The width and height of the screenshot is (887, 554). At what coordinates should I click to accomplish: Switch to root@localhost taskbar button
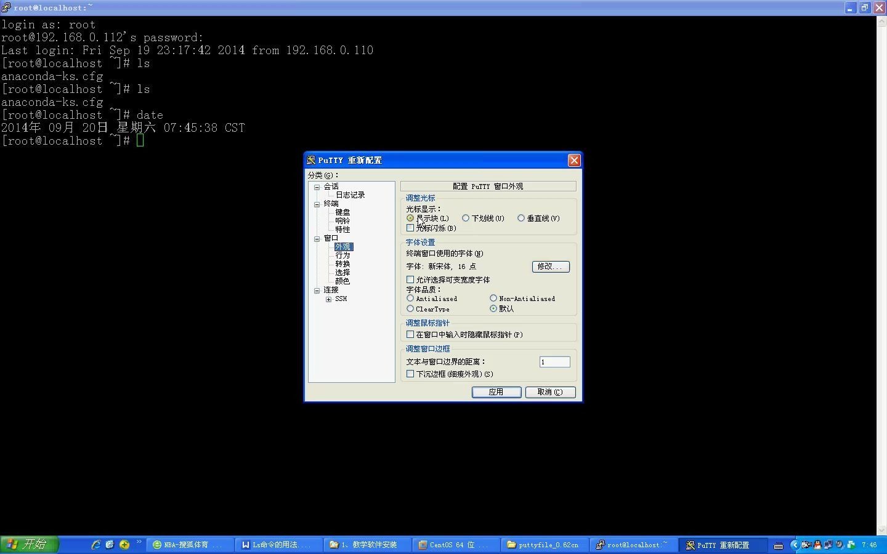tap(634, 545)
